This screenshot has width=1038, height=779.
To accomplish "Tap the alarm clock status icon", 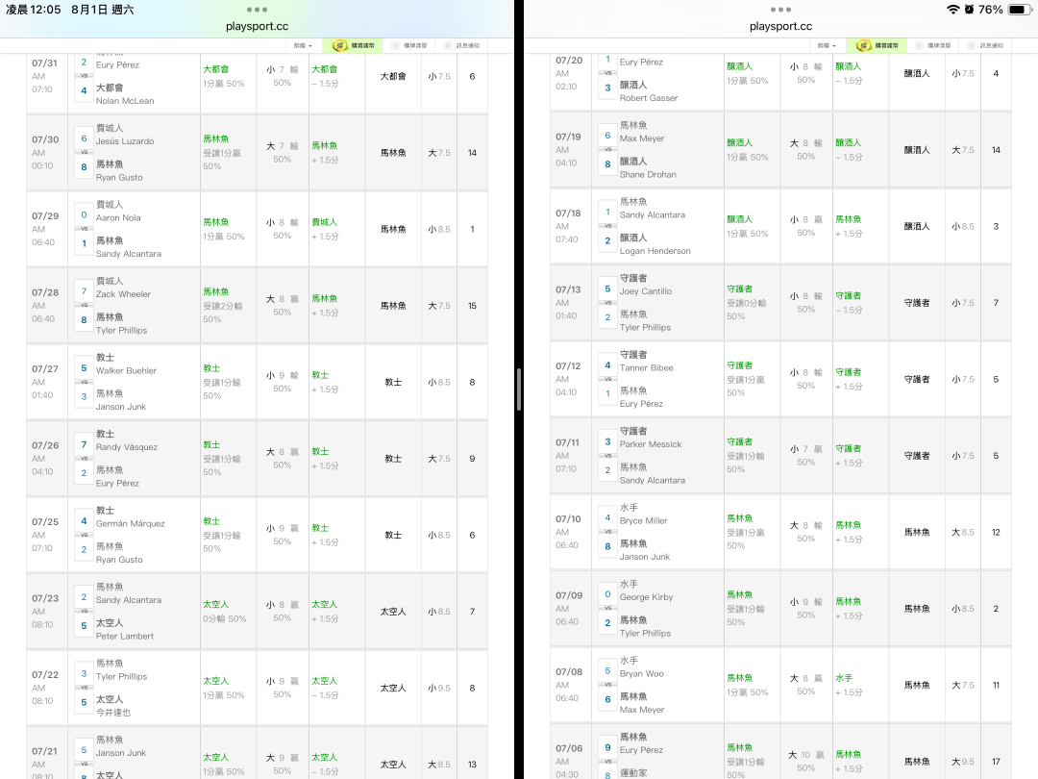I will pyautogui.click(x=969, y=10).
